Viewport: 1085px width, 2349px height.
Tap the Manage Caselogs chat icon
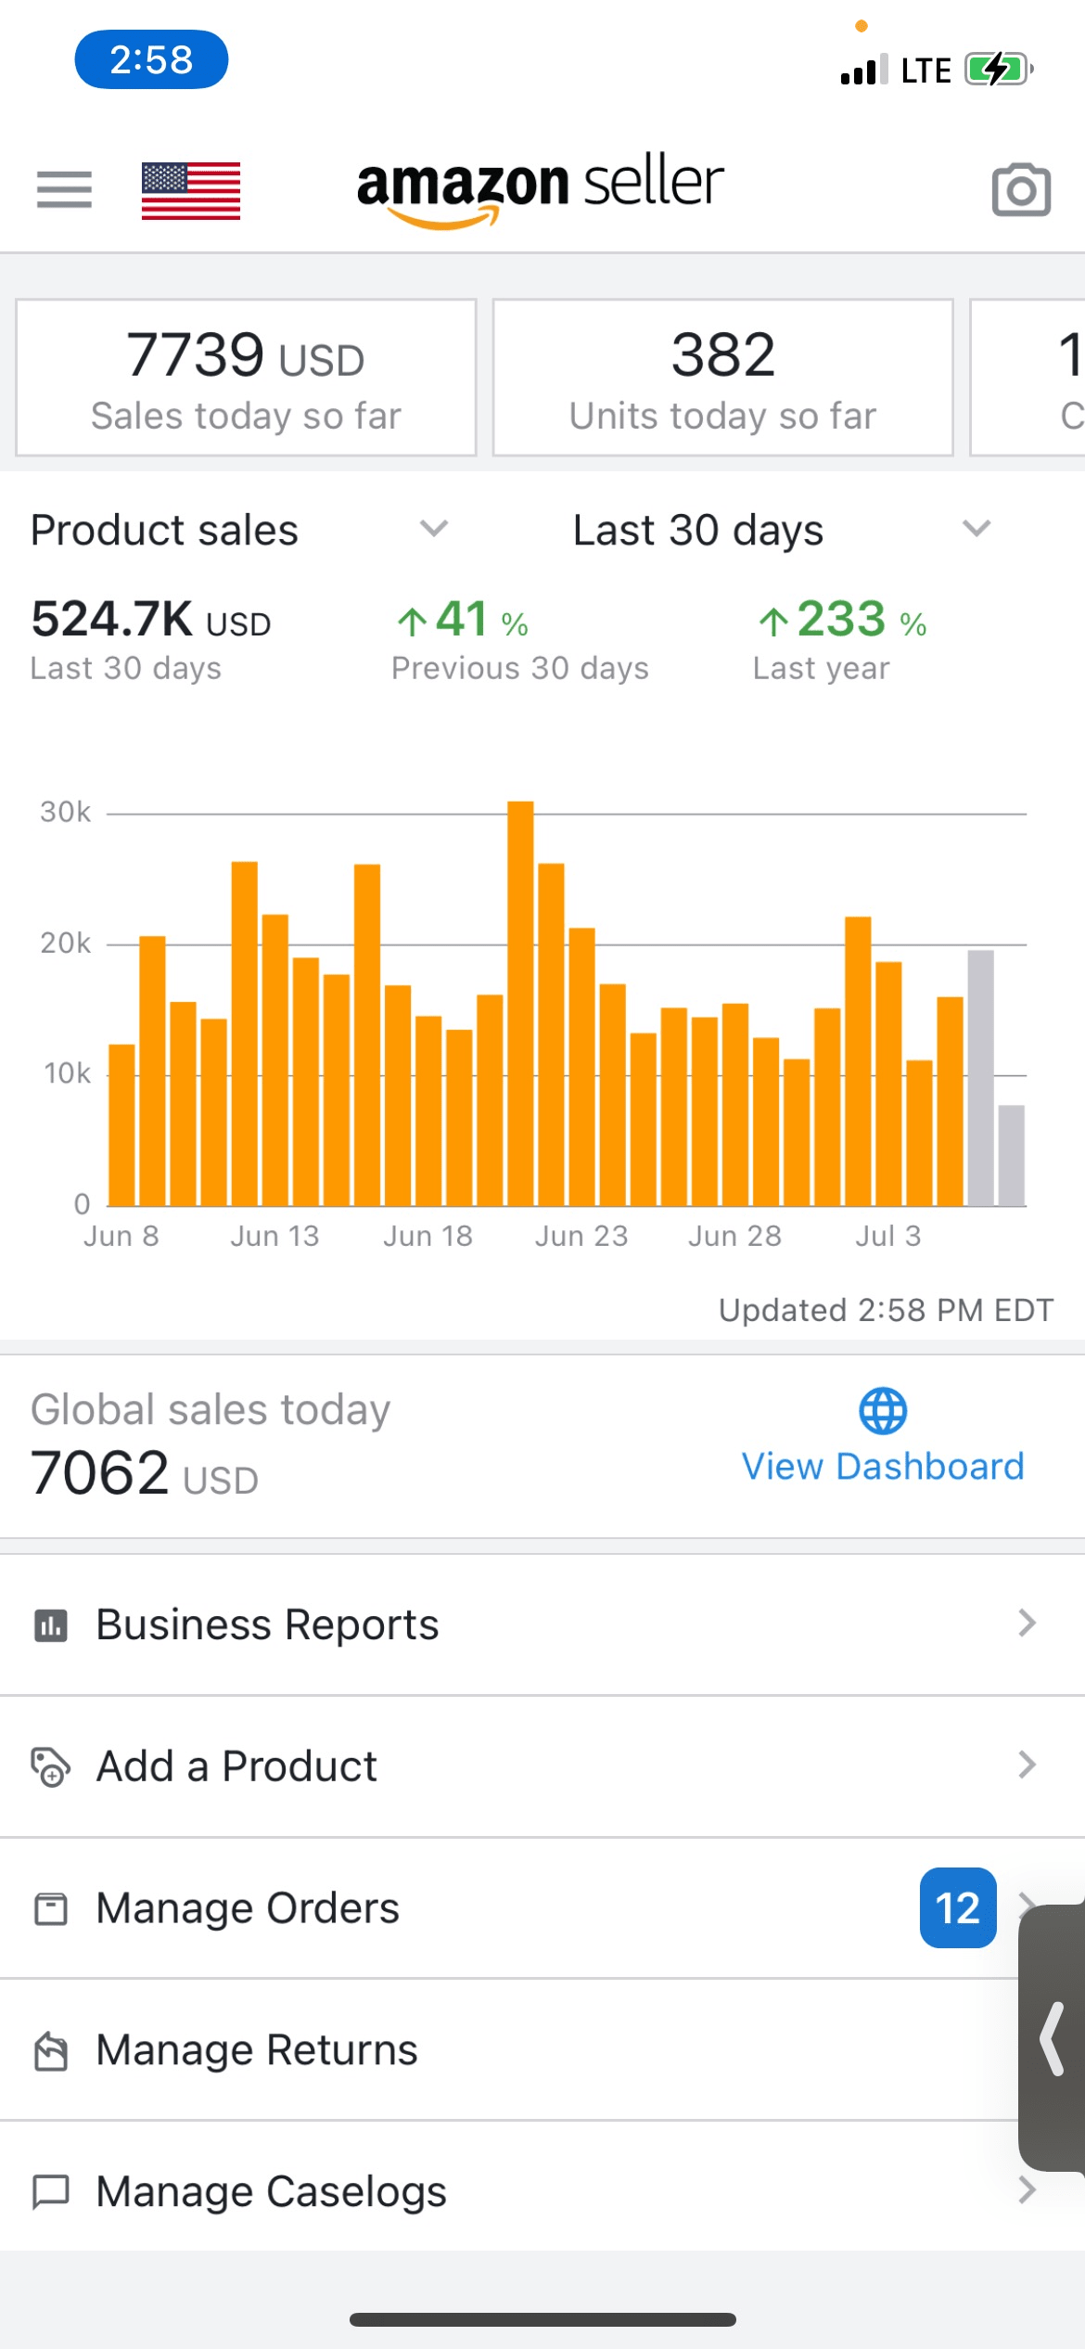[x=51, y=2191]
